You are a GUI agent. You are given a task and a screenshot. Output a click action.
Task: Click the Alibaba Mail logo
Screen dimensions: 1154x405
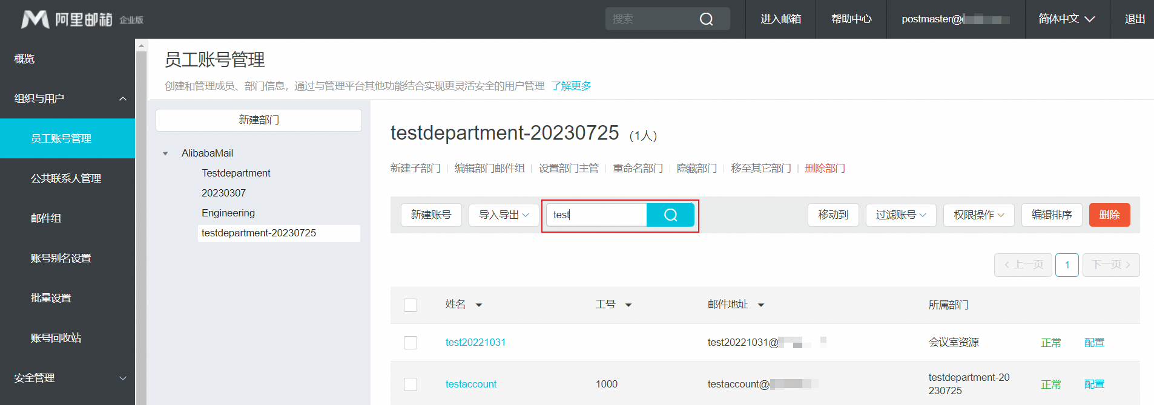coord(82,19)
